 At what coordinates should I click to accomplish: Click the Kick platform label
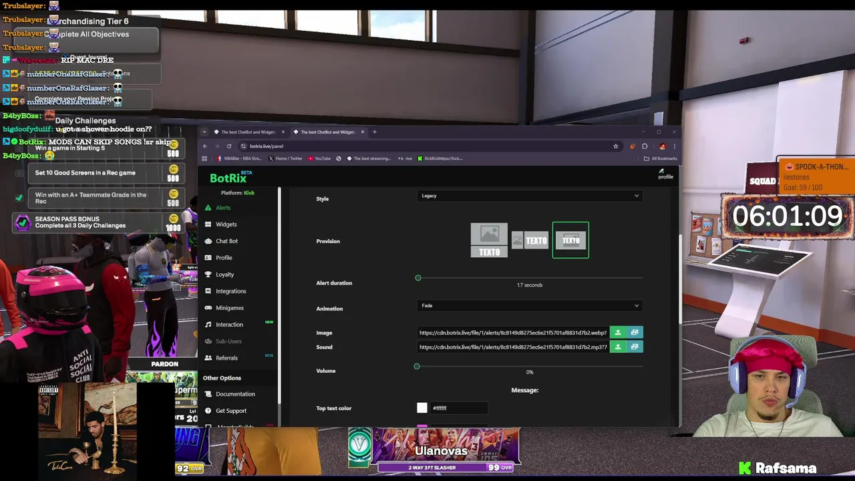[x=249, y=192]
